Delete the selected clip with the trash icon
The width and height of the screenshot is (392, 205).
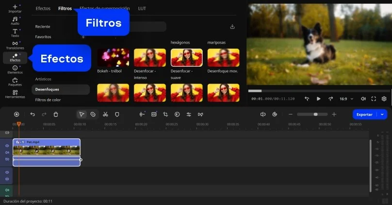(x=56, y=114)
